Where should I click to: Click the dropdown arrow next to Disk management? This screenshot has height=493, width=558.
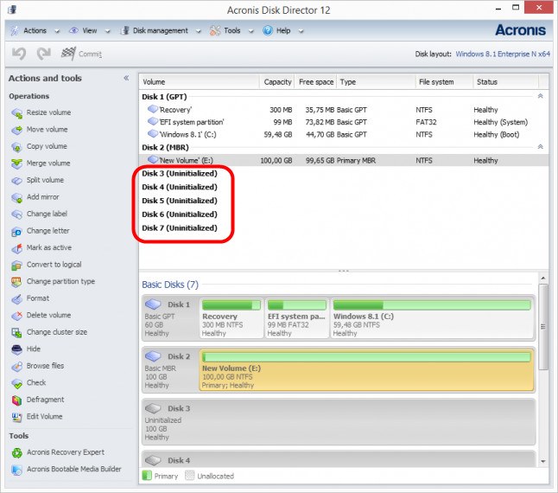(x=198, y=31)
